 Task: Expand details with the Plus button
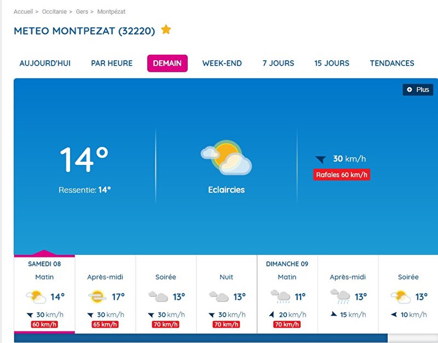pyautogui.click(x=418, y=90)
